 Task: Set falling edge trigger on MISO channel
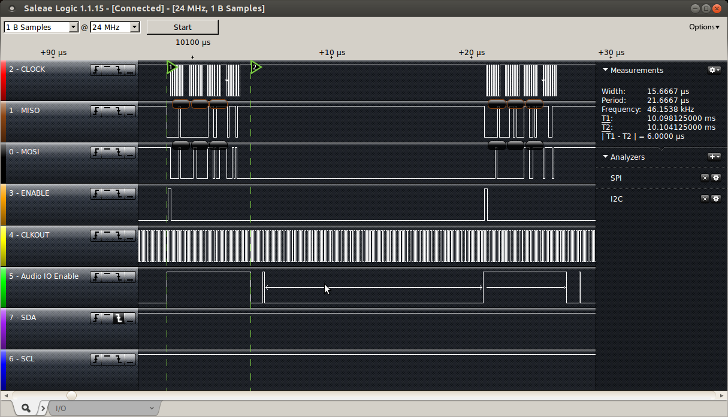(x=119, y=111)
